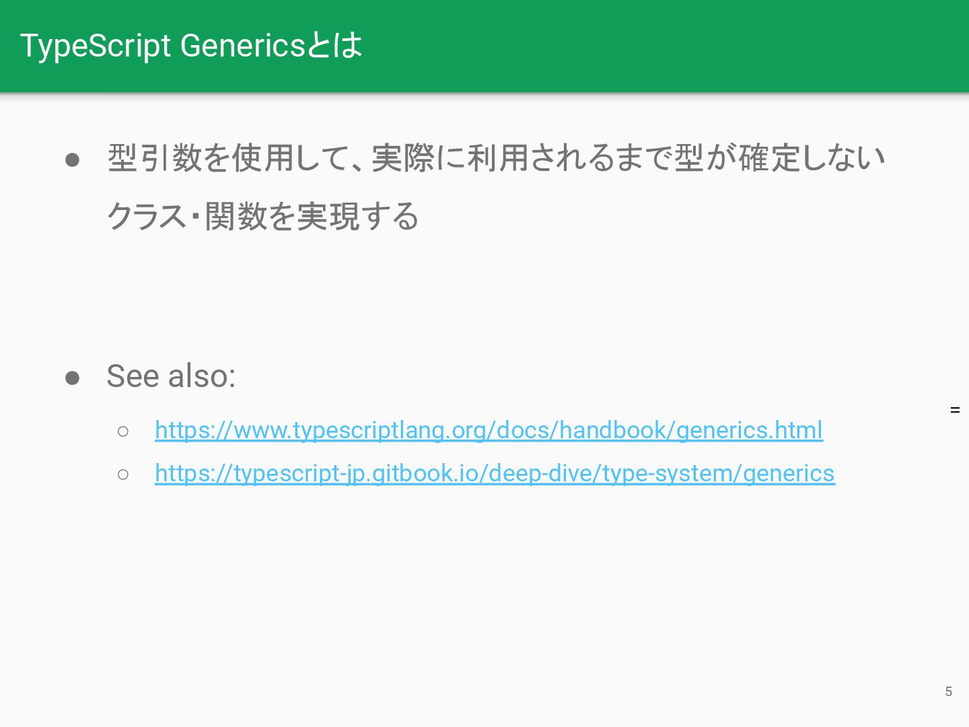
Task: Click the filled bullet beside "See also:"
Action: [x=73, y=378]
